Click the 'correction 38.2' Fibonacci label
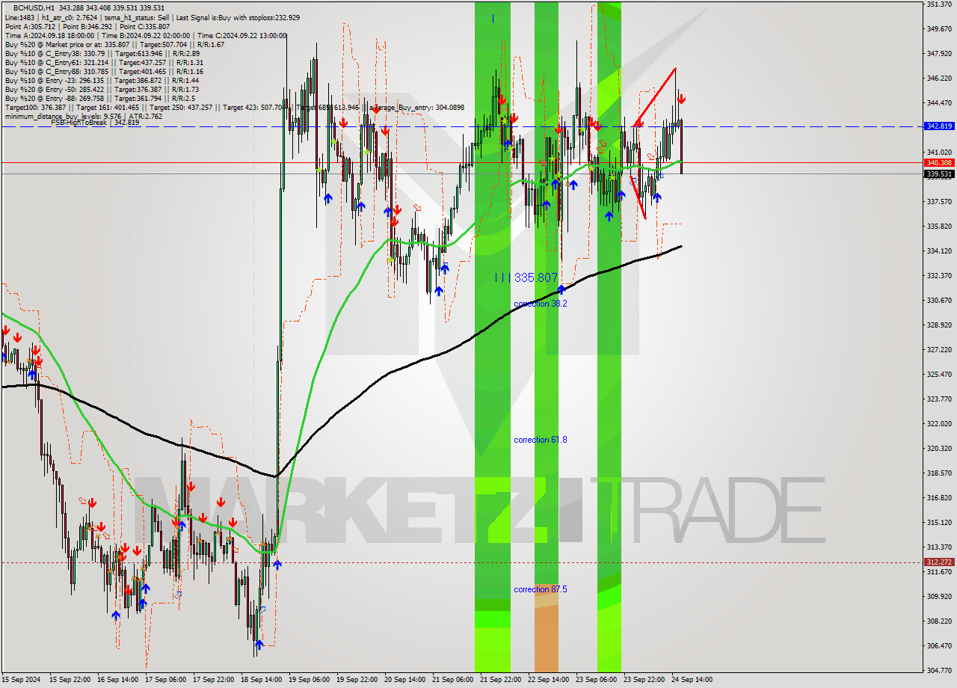The width and height of the screenshot is (957, 688). coord(540,304)
